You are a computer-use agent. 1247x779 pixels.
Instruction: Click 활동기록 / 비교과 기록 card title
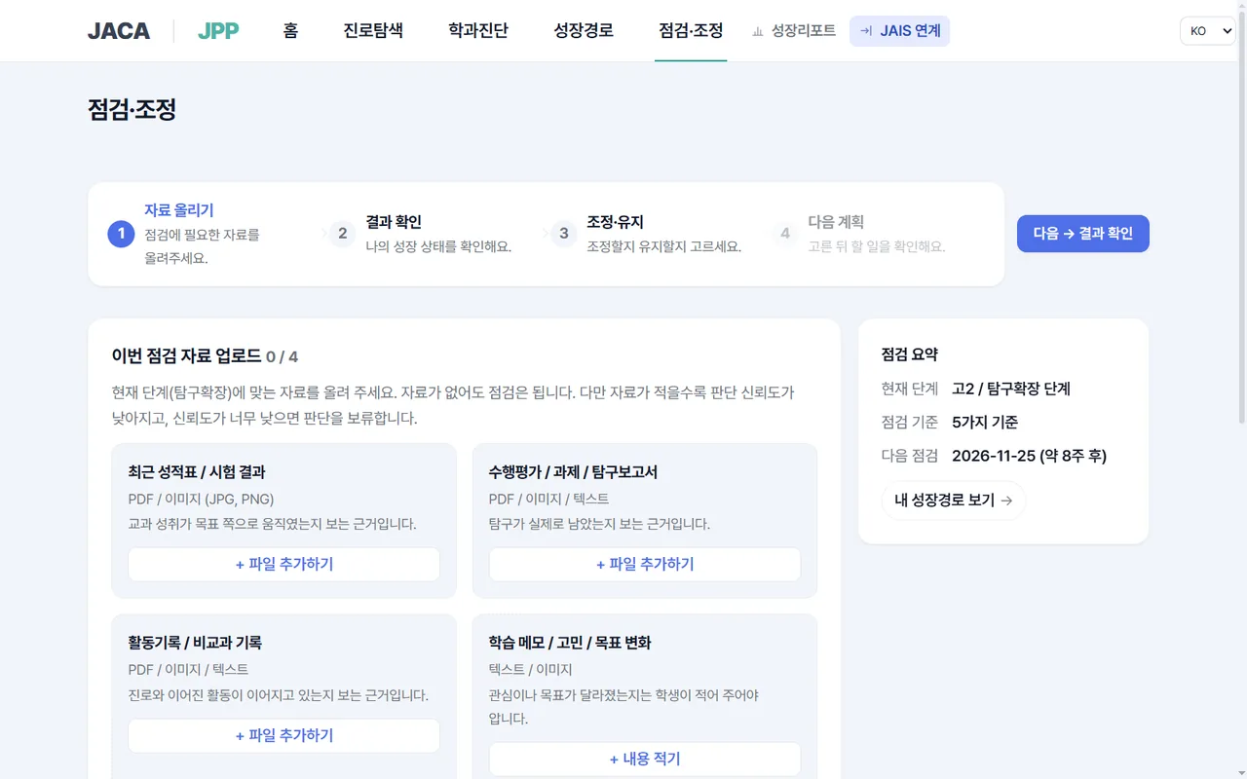tap(195, 643)
